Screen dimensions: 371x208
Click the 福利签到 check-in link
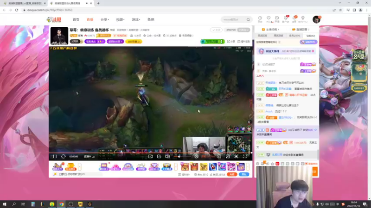coord(244,42)
